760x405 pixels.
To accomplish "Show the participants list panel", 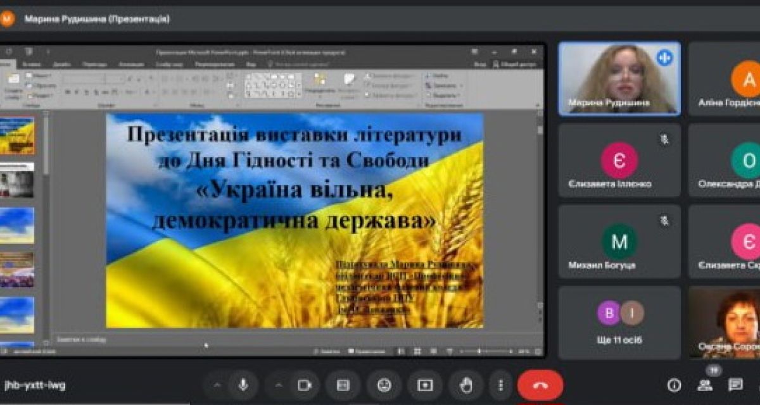I will [x=705, y=385].
